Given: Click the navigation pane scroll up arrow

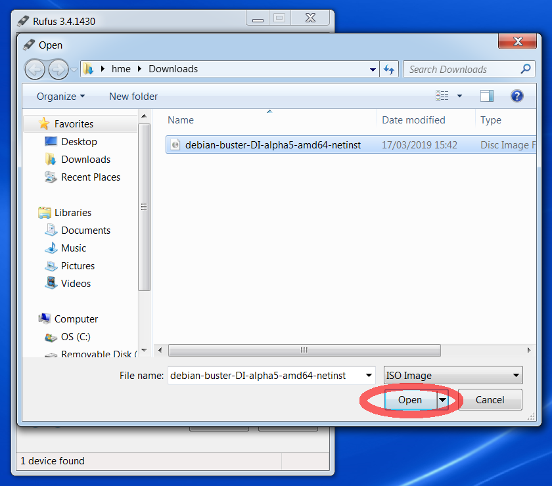Looking at the screenshot, I should 144,116.
